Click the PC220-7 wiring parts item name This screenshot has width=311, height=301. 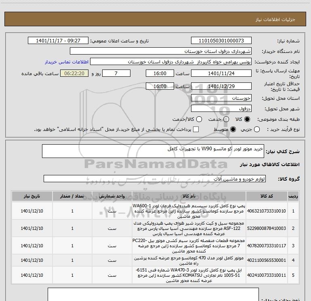tap(189, 246)
